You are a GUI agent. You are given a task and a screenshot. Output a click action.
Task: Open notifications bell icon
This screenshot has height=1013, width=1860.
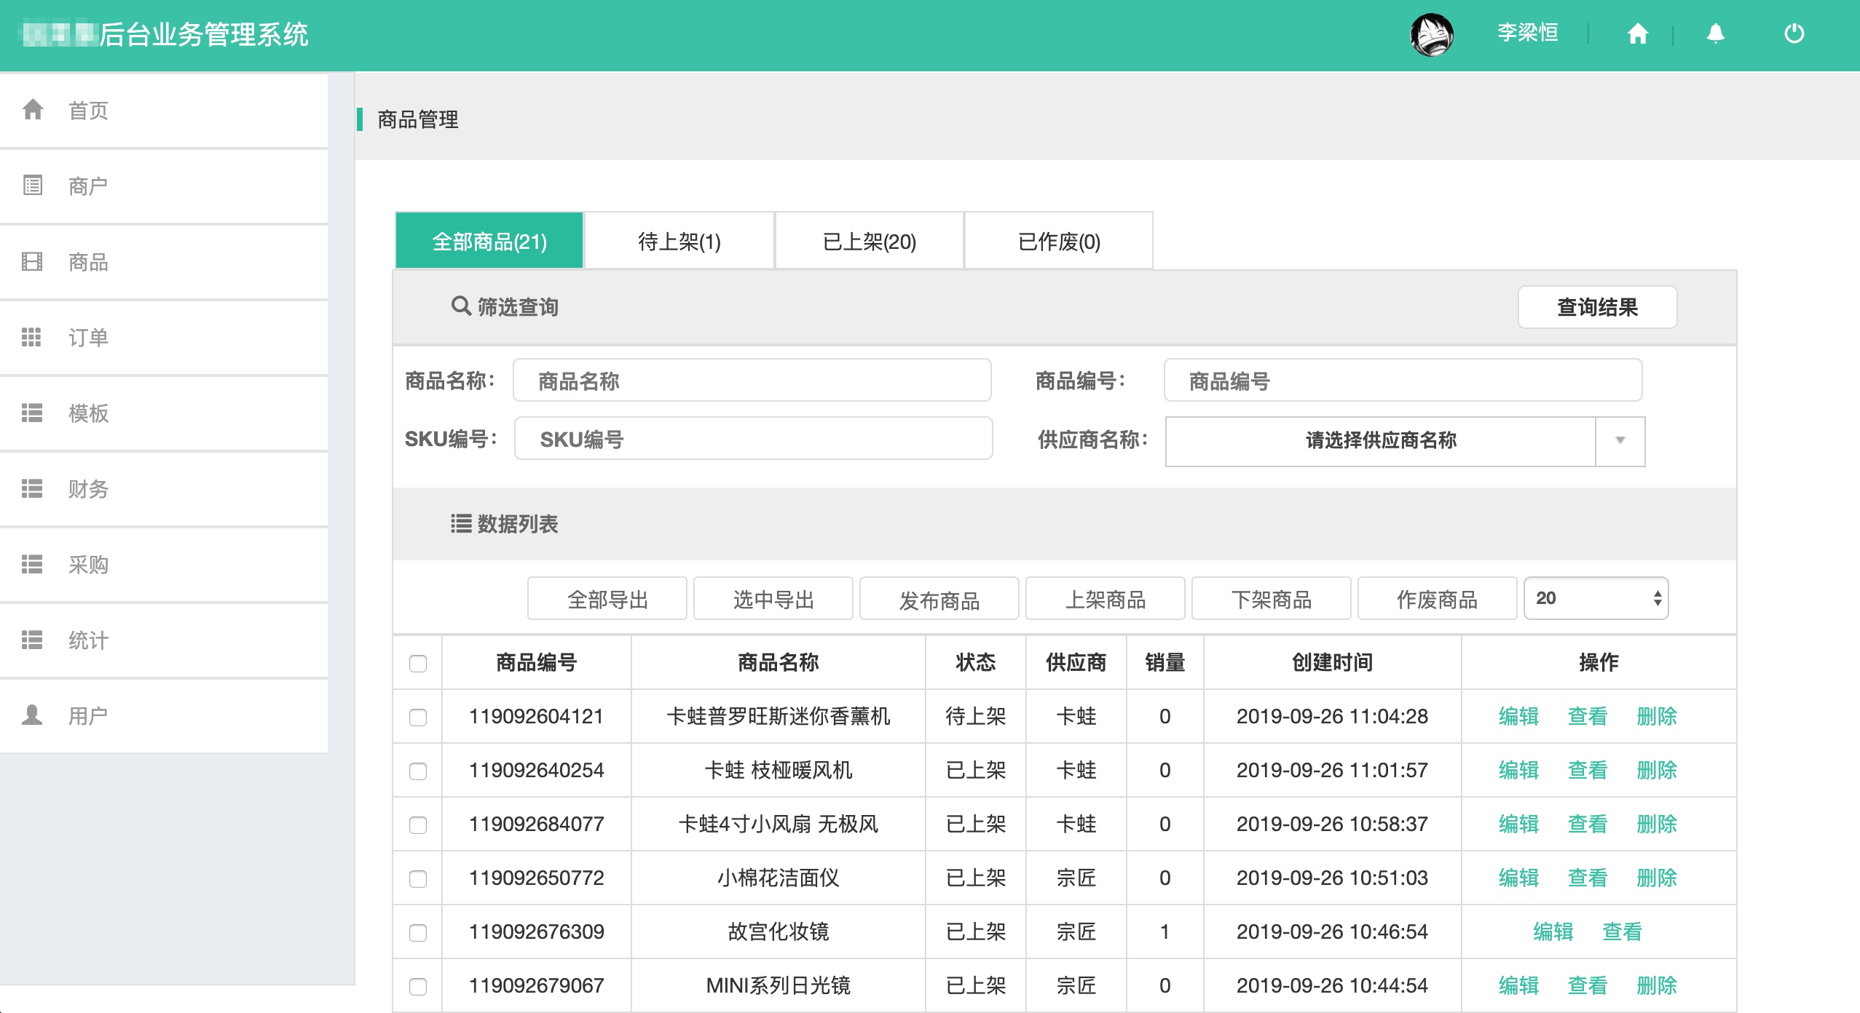pyautogui.click(x=1716, y=33)
